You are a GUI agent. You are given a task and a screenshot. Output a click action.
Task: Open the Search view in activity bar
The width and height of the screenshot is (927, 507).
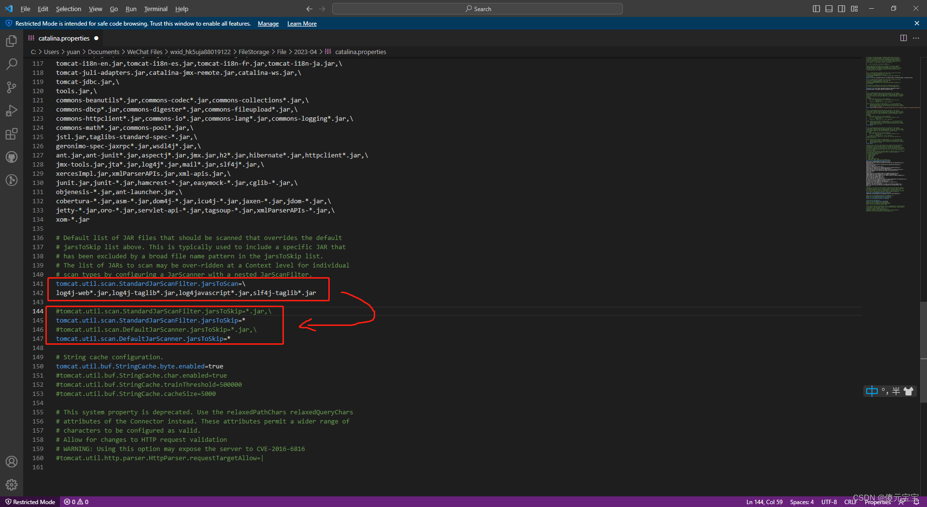12,64
